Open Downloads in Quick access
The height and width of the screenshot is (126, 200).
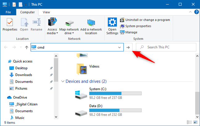pos(21,75)
